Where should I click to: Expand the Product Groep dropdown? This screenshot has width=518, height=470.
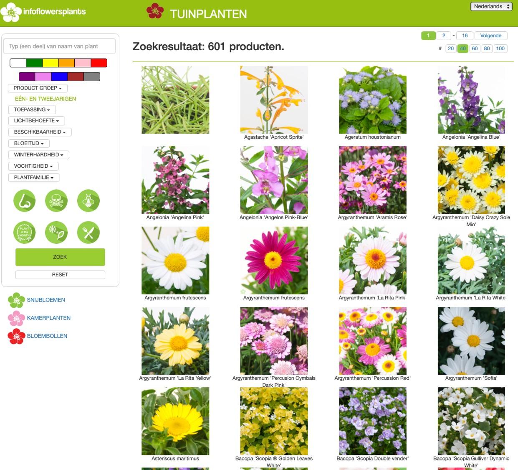pos(38,88)
